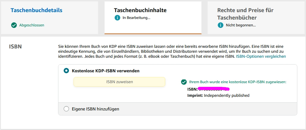Click the Abgeschlossen status text

pos(32,25)
